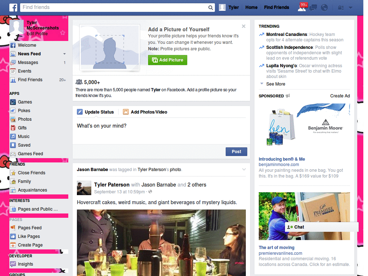Image resolution: width=368 pixels, height=276 pixels.
Task: Open privacy shortcuts lock icon
Action: (x=341, y=8)
